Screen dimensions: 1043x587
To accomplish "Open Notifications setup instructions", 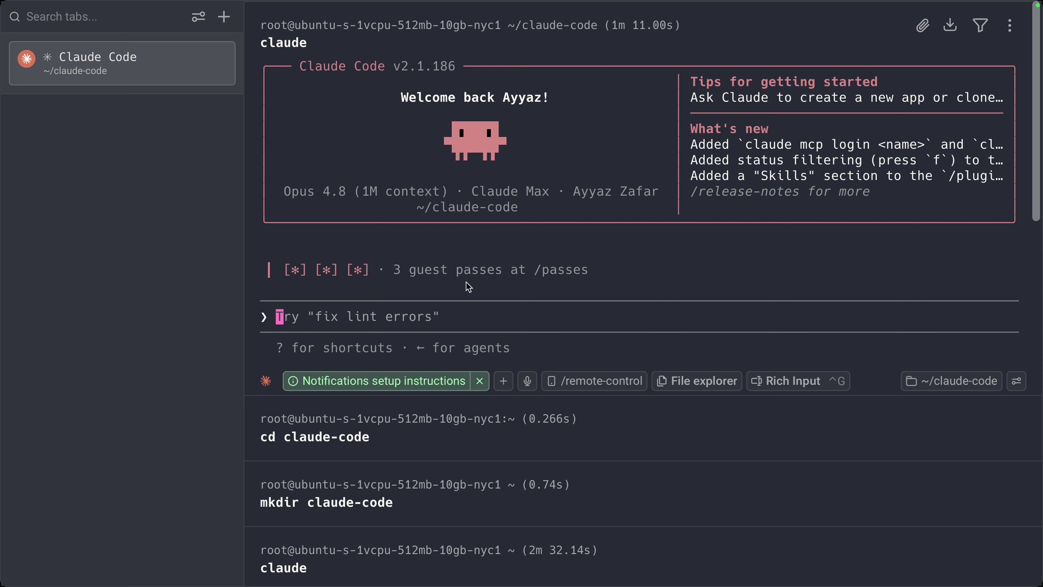I will coord(377,381).
